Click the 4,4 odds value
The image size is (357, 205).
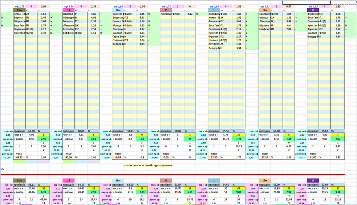pyautogui.click(x=289, y=26)
